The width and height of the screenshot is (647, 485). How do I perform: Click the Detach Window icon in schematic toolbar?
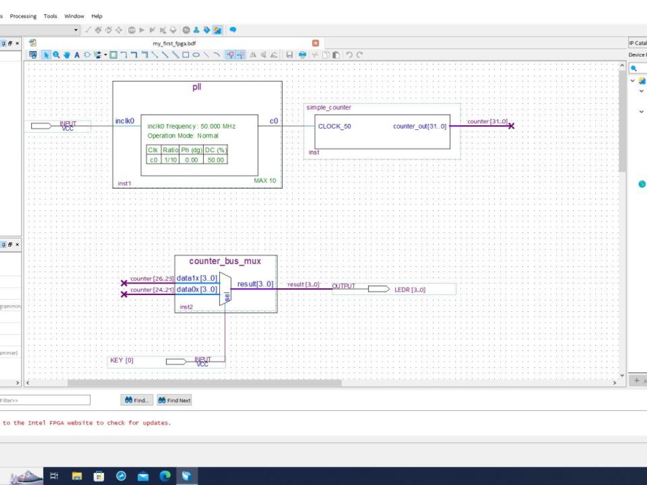pyautogui.click(x=33, y=55)
